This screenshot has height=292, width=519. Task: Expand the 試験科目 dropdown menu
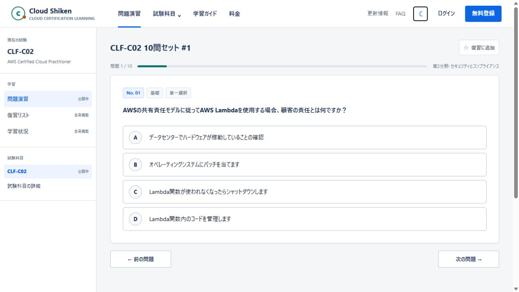[x=167, y=14]
